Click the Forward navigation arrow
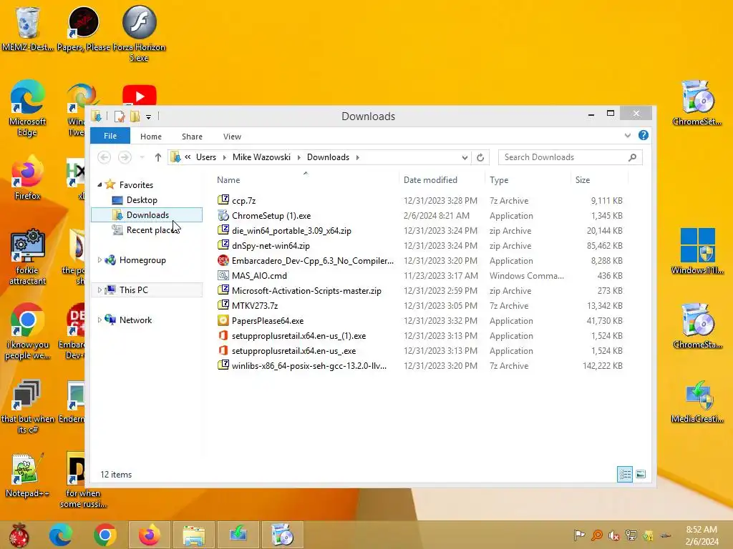 coord(125,157)
